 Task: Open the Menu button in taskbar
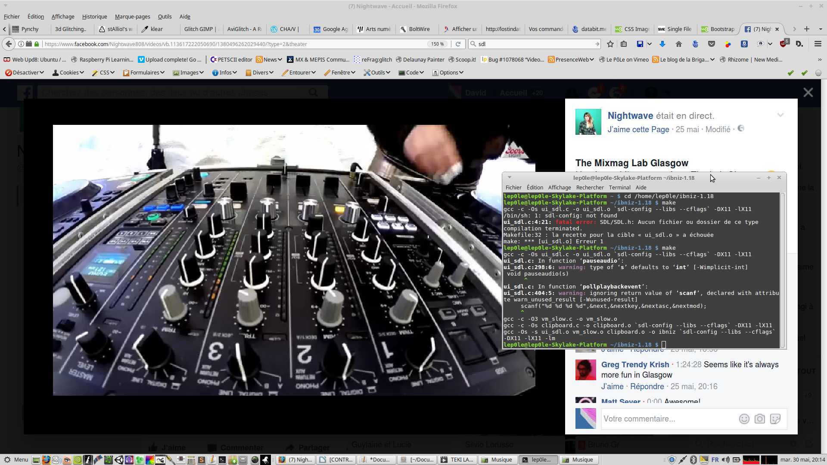coord(16,459)
